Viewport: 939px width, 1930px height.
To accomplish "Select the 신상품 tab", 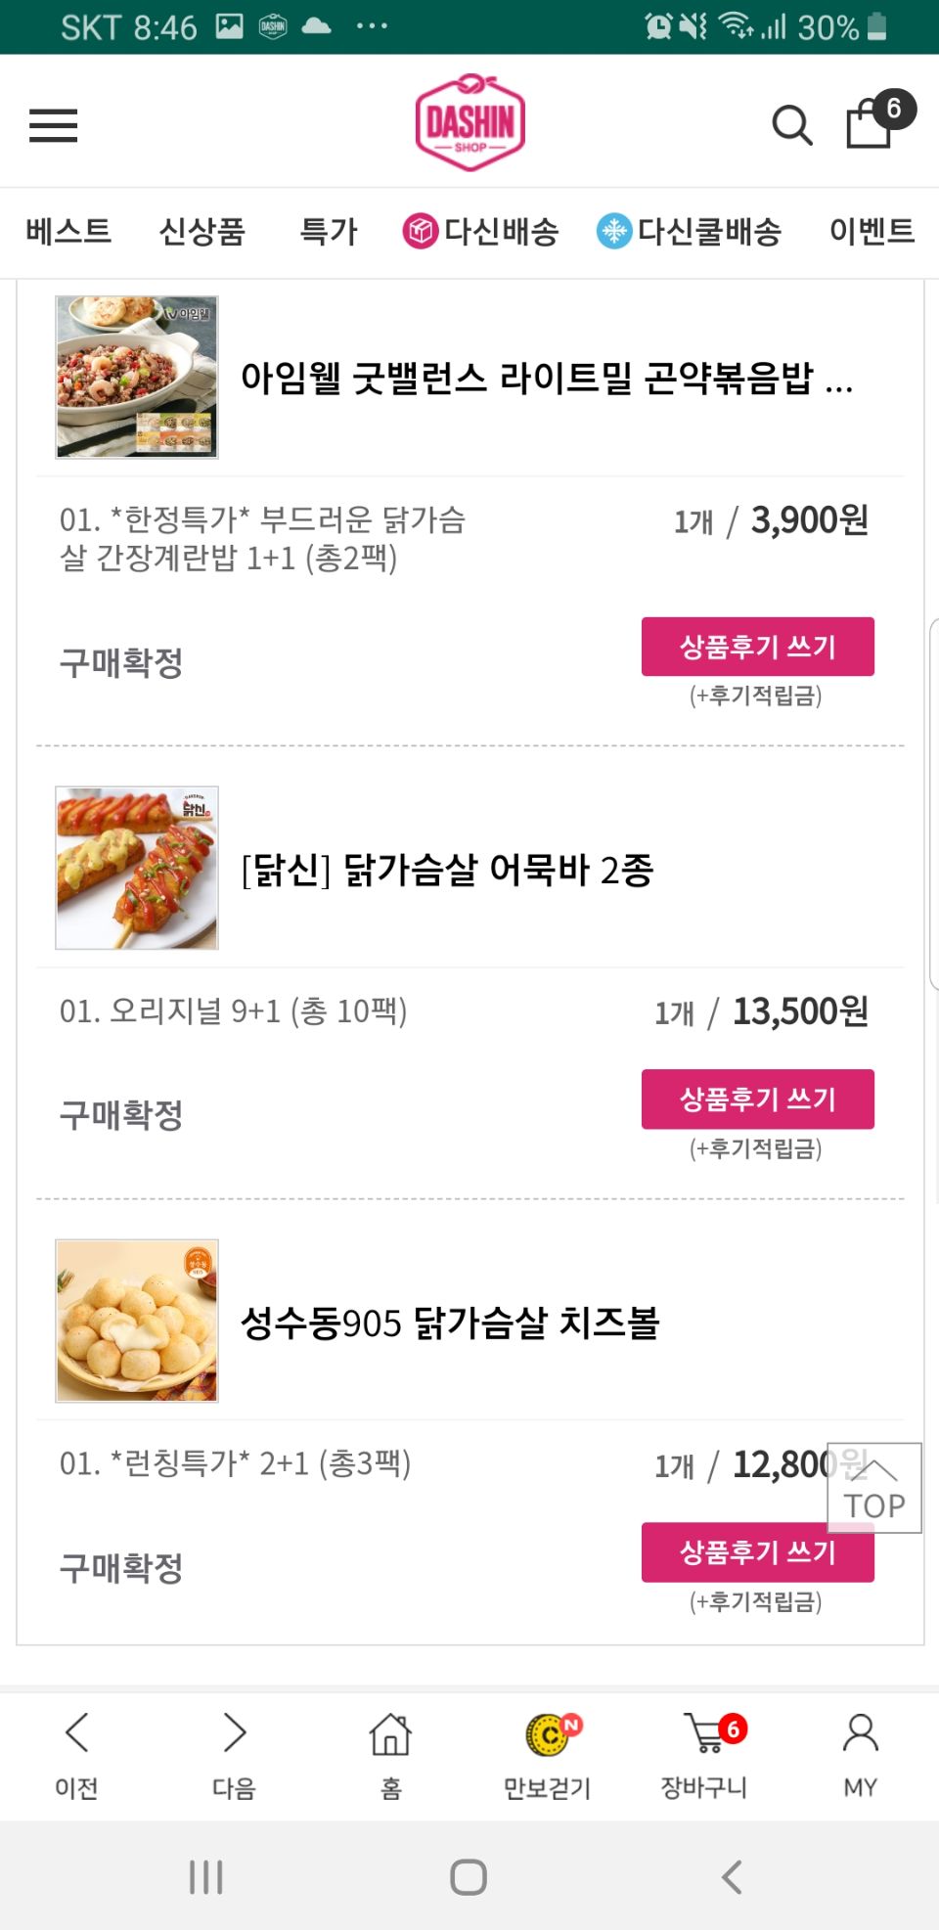I will (x=201, y=232).
